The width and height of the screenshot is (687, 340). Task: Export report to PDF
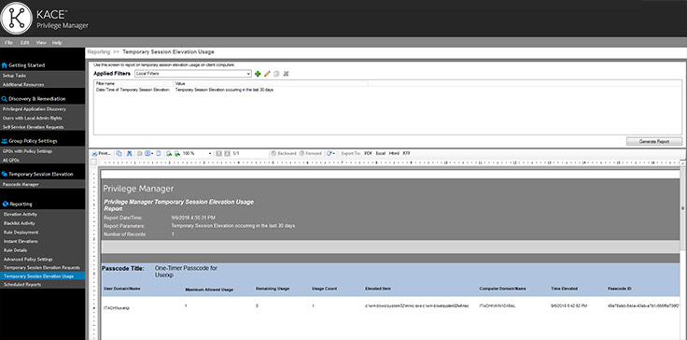[x=368, y=153]
